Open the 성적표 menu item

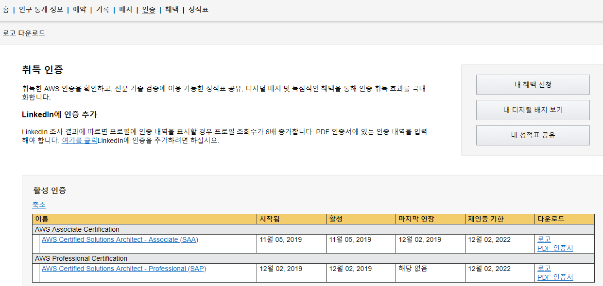tap(198, 9)
